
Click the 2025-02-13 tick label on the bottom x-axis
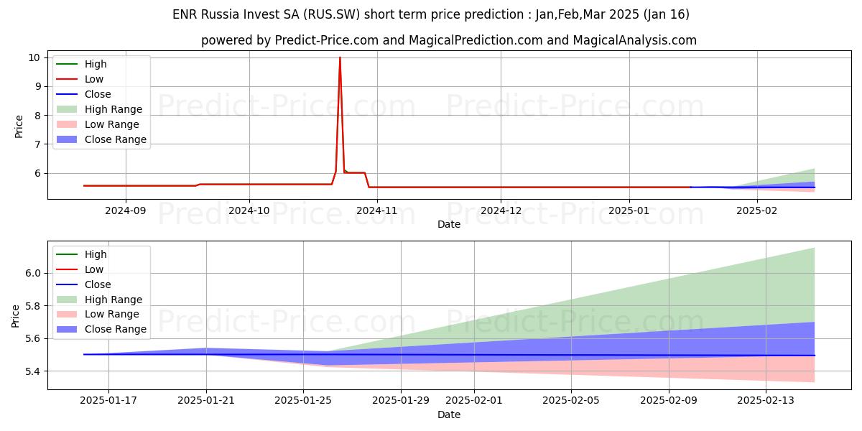point(766,401)
